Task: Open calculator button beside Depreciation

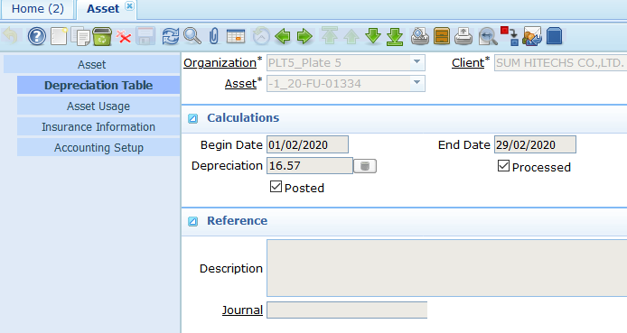Action: point(365,166)
